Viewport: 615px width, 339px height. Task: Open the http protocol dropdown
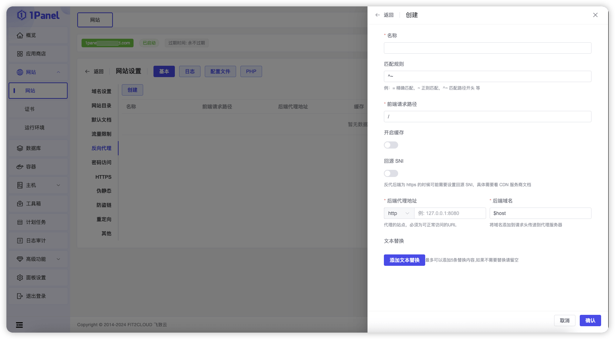coord(398,213)
